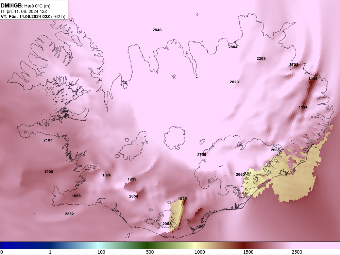
Task: Click the VT valid time line
Action: (33, 17)
